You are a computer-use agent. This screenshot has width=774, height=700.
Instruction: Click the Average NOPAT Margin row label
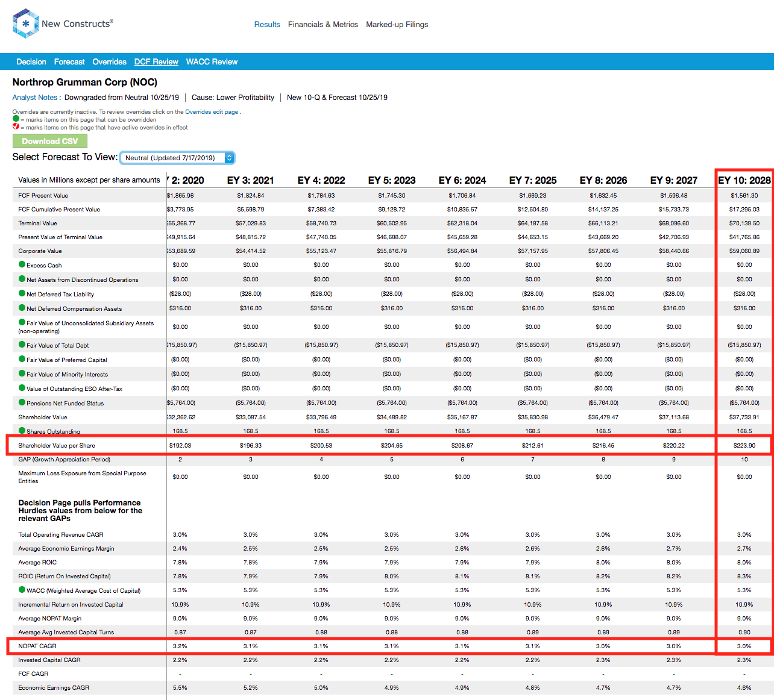pos(49,619)
